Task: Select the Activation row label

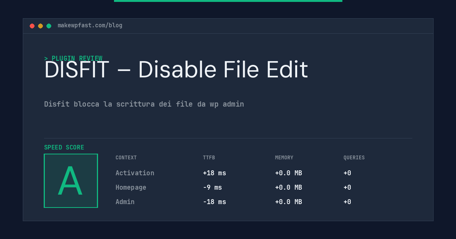Action: coord(135,173)
